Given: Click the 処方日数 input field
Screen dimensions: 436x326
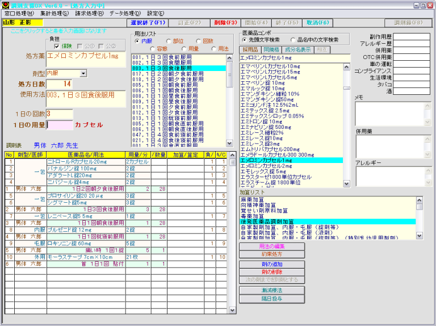Looking at the screenshot, I should (60, 84).
